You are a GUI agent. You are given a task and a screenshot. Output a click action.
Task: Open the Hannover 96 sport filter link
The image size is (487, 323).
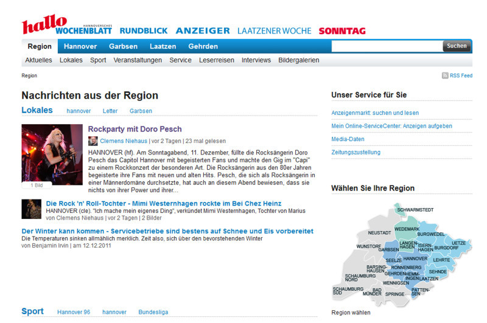point(74,312)
